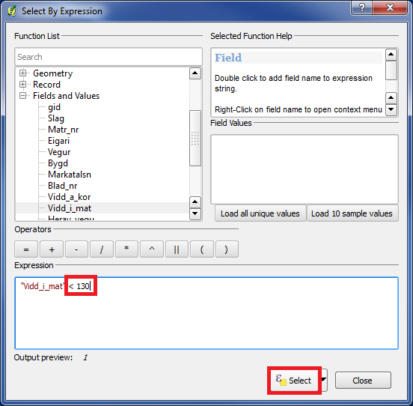This screenshot has height=406, width=413.
Task: Open the Select button dropdown arrow
Action: (324, 380)
